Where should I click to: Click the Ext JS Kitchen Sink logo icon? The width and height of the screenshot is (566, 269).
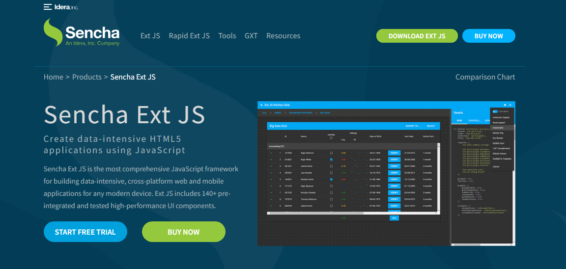(261, 105)
